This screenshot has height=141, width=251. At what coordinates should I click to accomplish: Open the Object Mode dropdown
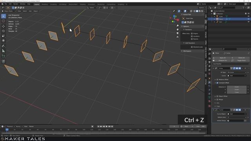click(9, 11)
